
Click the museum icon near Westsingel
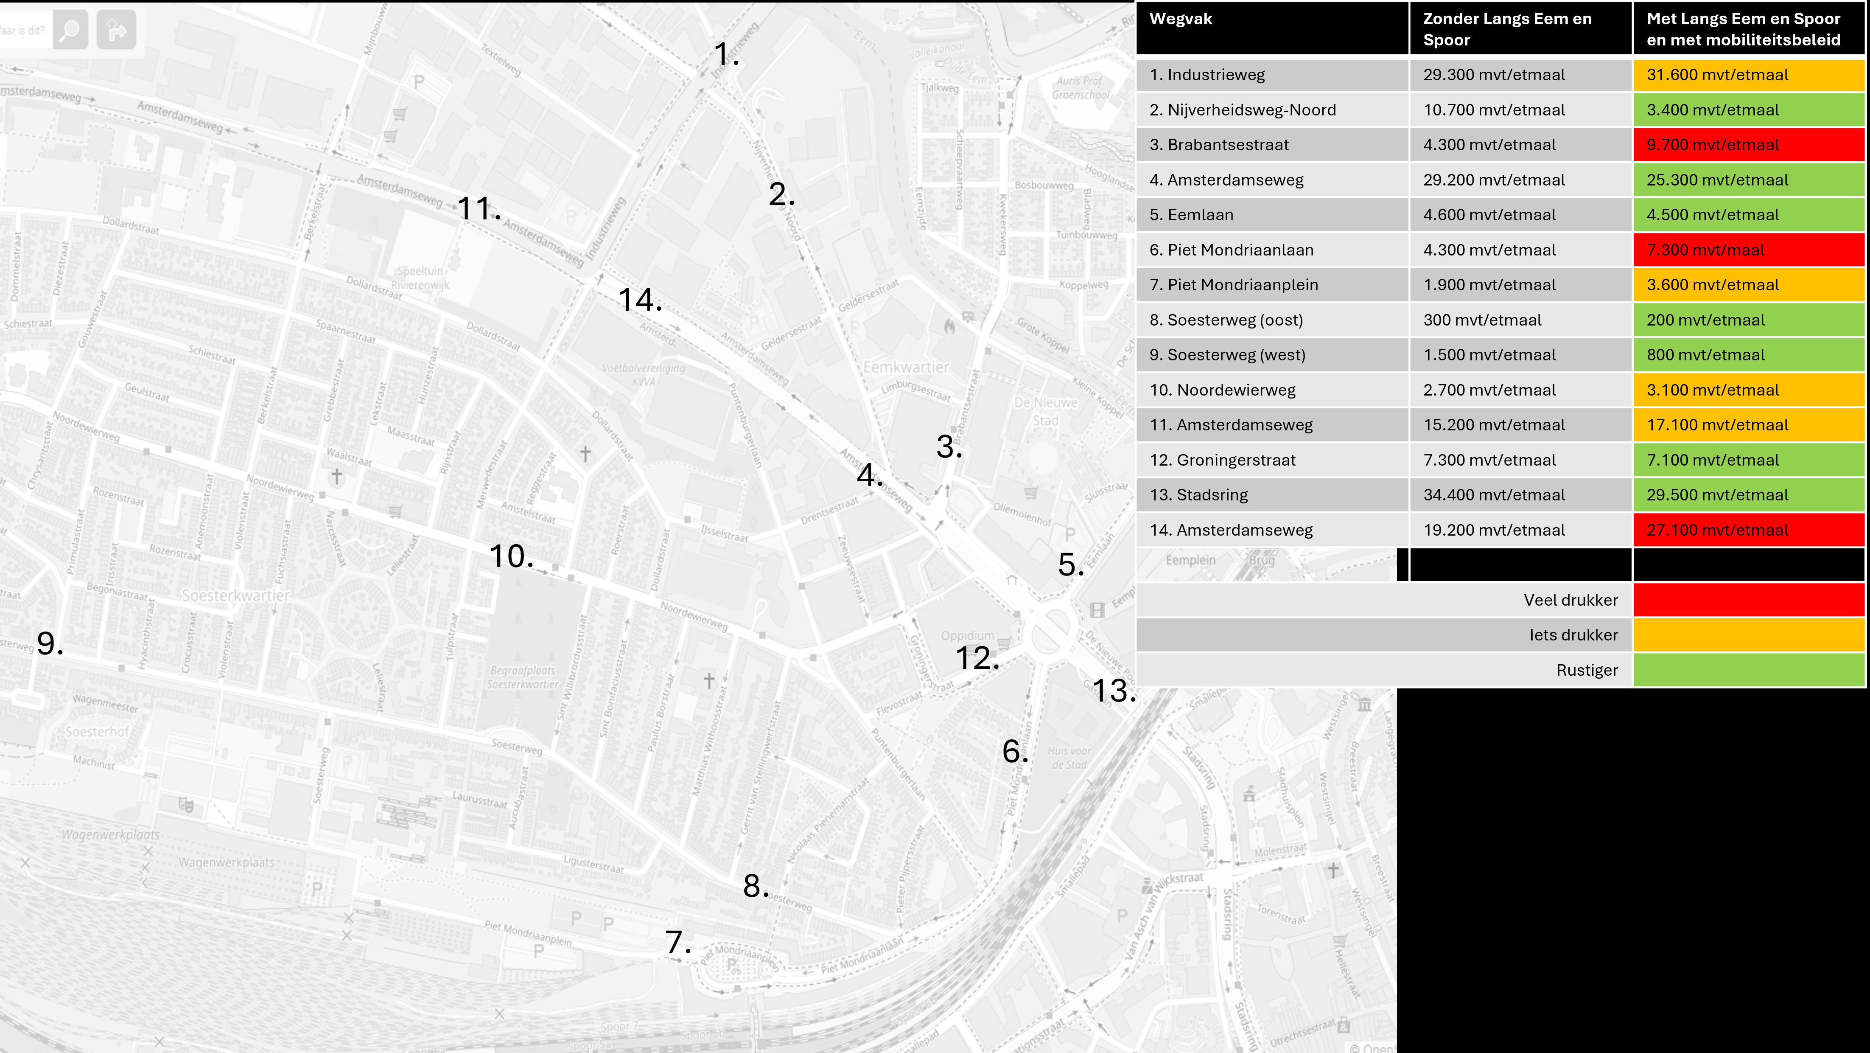(x=1364, y=705)
